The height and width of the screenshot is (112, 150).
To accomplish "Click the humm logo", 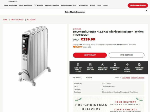I will (x=77, y=47).
